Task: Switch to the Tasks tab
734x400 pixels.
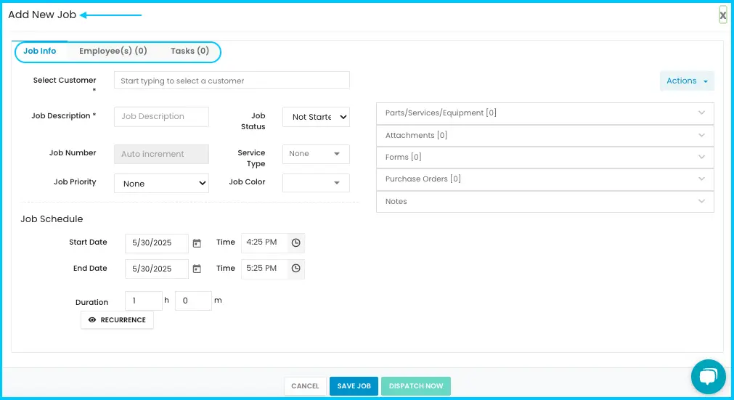Action: pyautogui.click(x=189, y=51)
